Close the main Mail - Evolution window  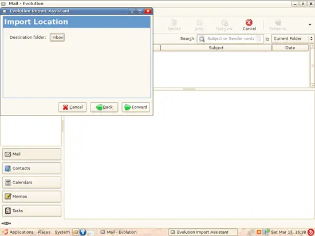310,3
